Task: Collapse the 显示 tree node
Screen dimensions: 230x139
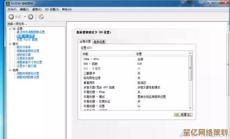Action: click(10, 44)
